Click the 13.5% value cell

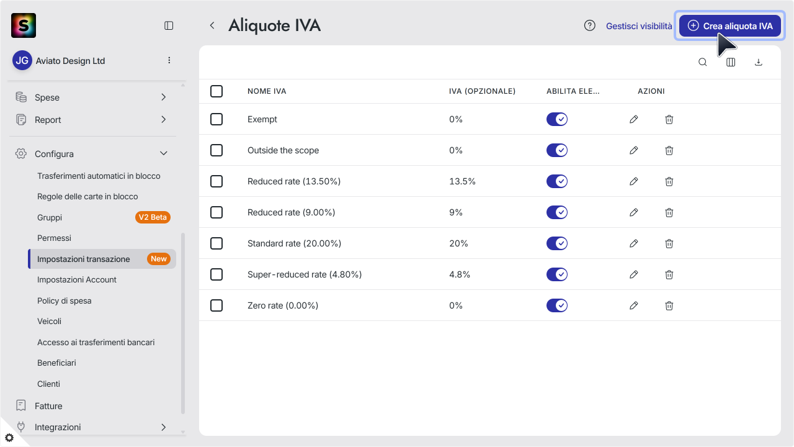(x=462, y=181)
